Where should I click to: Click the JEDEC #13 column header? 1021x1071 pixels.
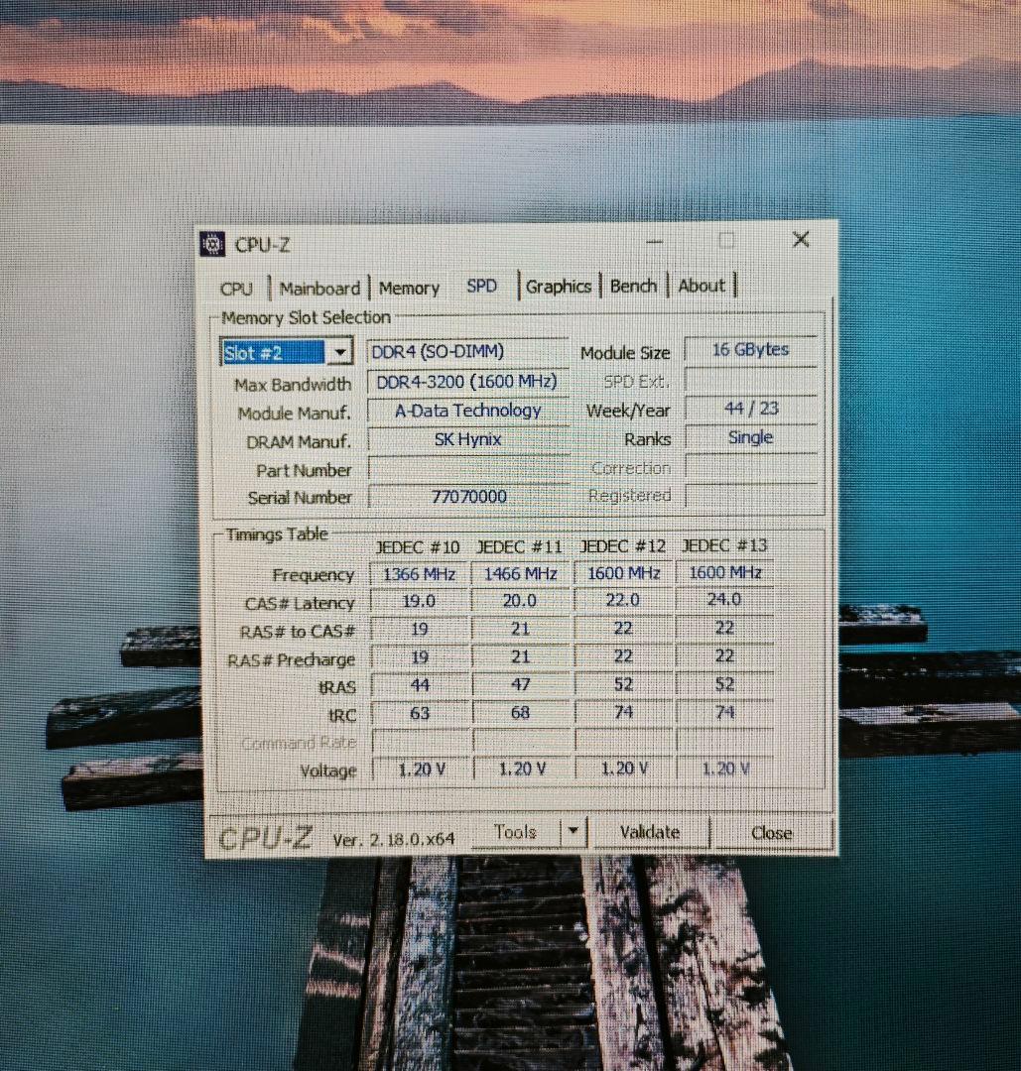[724, 545]
